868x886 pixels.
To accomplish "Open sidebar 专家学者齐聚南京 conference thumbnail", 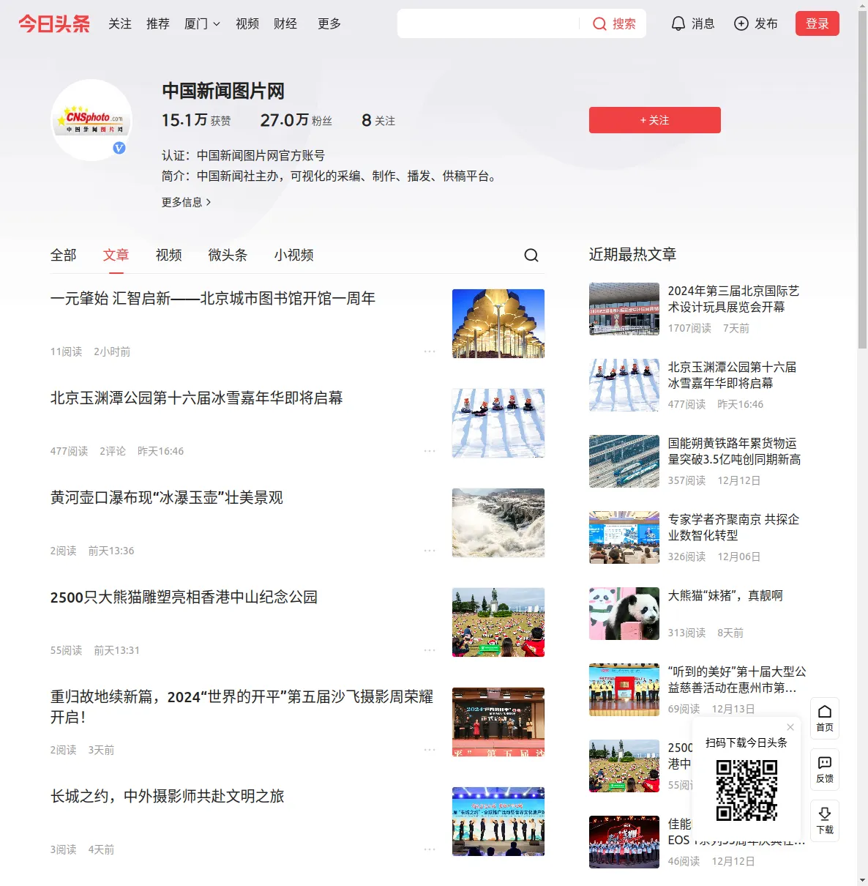I will click(624, 537).
